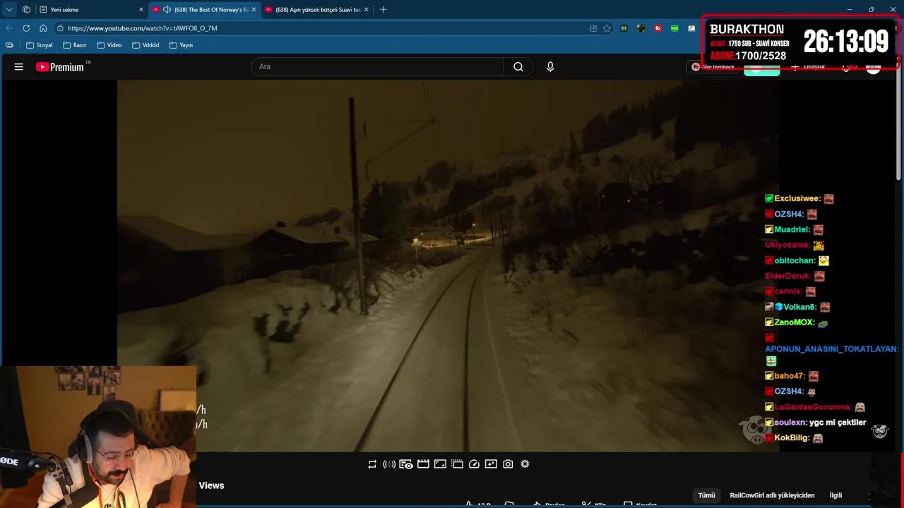Select the İlgili filter chip
This screenshot has height=508, width=904.
coord(835,495)
